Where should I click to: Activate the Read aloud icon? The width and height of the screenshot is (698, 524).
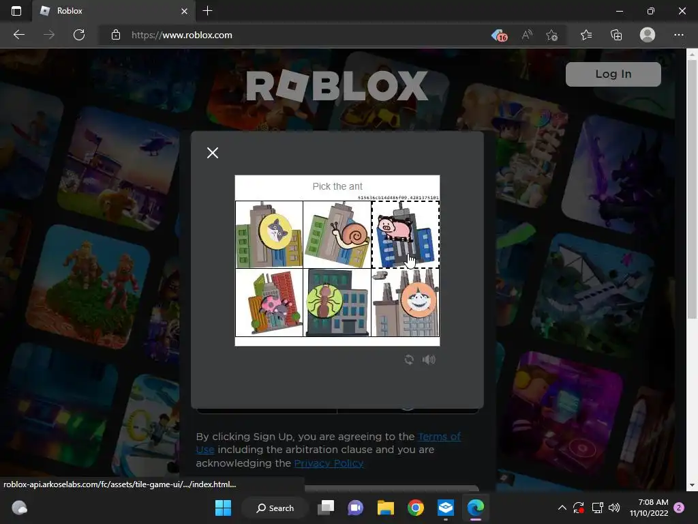(527, 35)
